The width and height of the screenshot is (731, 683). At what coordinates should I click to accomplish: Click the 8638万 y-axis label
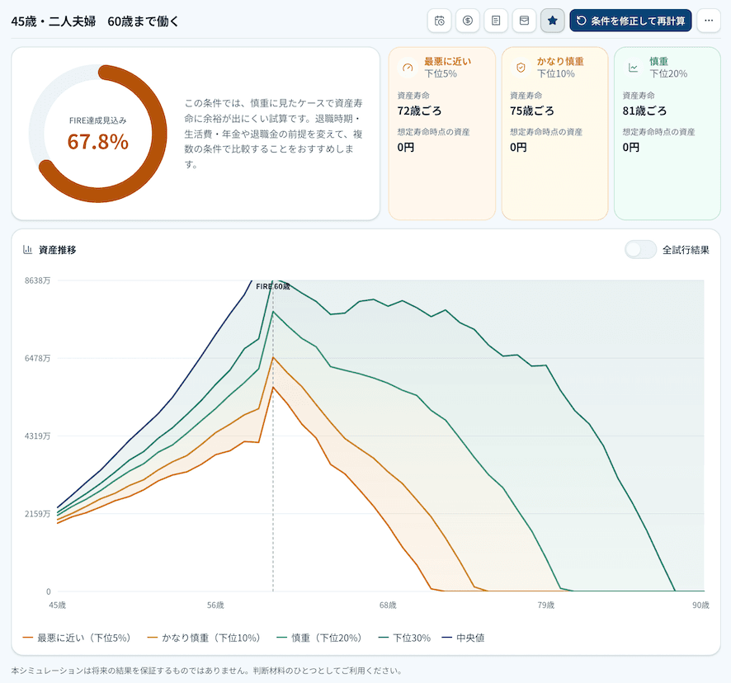click(37, 280)
